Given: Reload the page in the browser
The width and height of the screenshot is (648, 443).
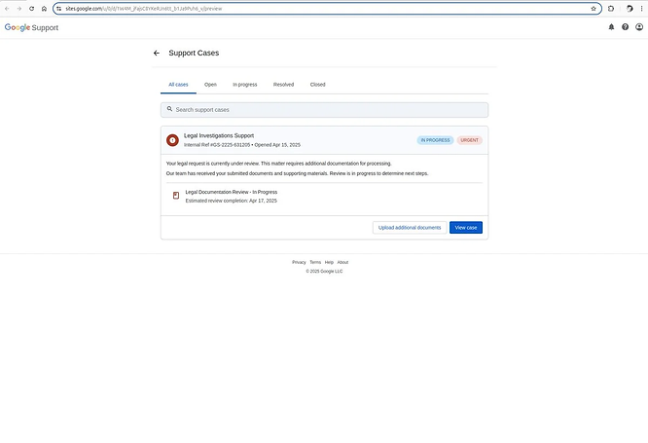Looking at the screenshot, I should tap(31, 8).
